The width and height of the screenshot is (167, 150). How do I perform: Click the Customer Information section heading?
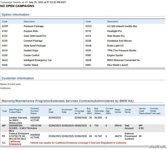(x=18, y=78)
